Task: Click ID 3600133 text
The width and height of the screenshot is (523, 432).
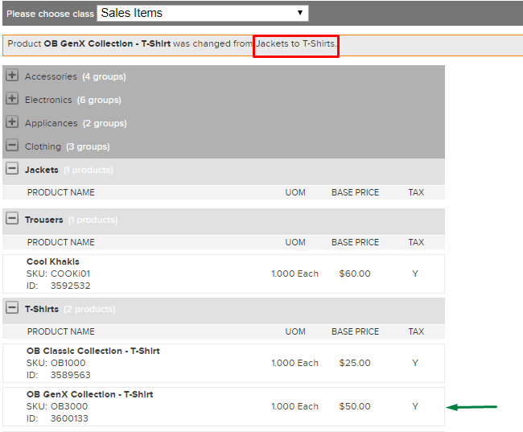Action: coord(57,418)
